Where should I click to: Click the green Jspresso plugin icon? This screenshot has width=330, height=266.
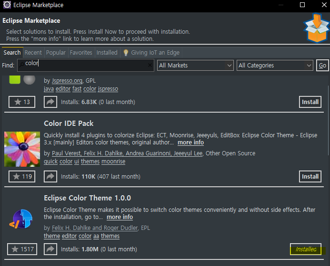15,80
